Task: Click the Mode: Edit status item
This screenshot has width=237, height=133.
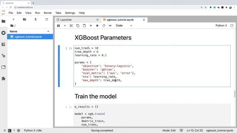Action: 169,130
